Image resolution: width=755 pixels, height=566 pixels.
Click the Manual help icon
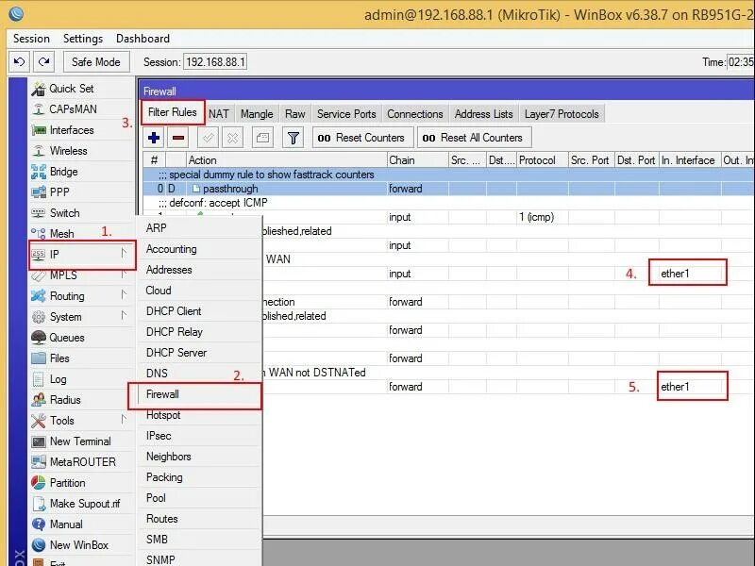[x=39, y=524]
